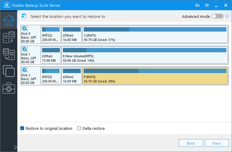Click the Advanced mode info icon
The height and width of the screenshot is (152, 232).
227,16
